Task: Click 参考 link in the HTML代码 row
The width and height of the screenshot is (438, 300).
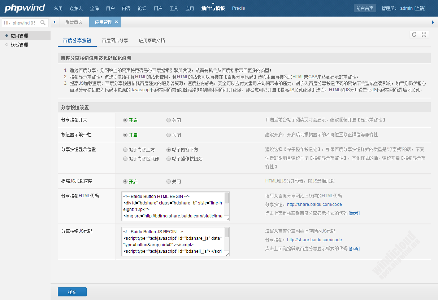Action: pyautogui.click(x=354, y=213)
